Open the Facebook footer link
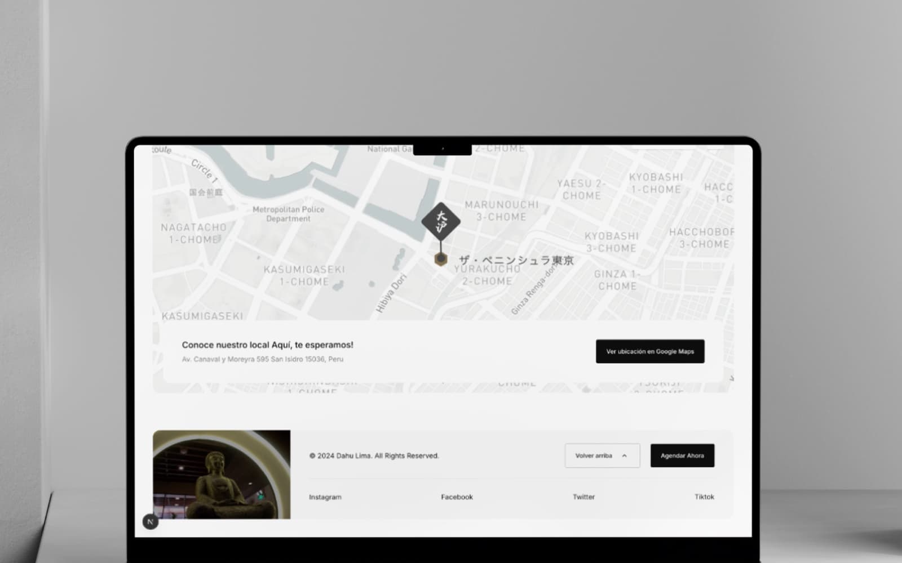This screenshot has height=563, width=902. click(457, 497)
